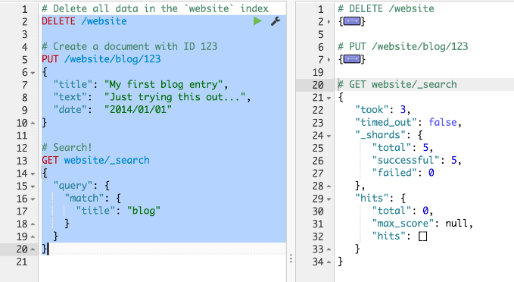514x282 pixels.
Task: Click the "successful": 5 response line
Action: tap(416, 160)
